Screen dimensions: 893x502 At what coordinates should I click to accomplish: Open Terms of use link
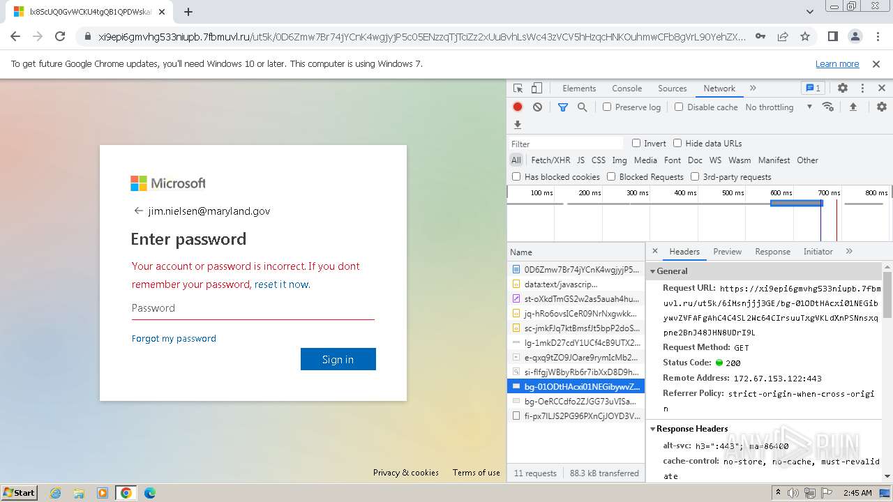476,472
